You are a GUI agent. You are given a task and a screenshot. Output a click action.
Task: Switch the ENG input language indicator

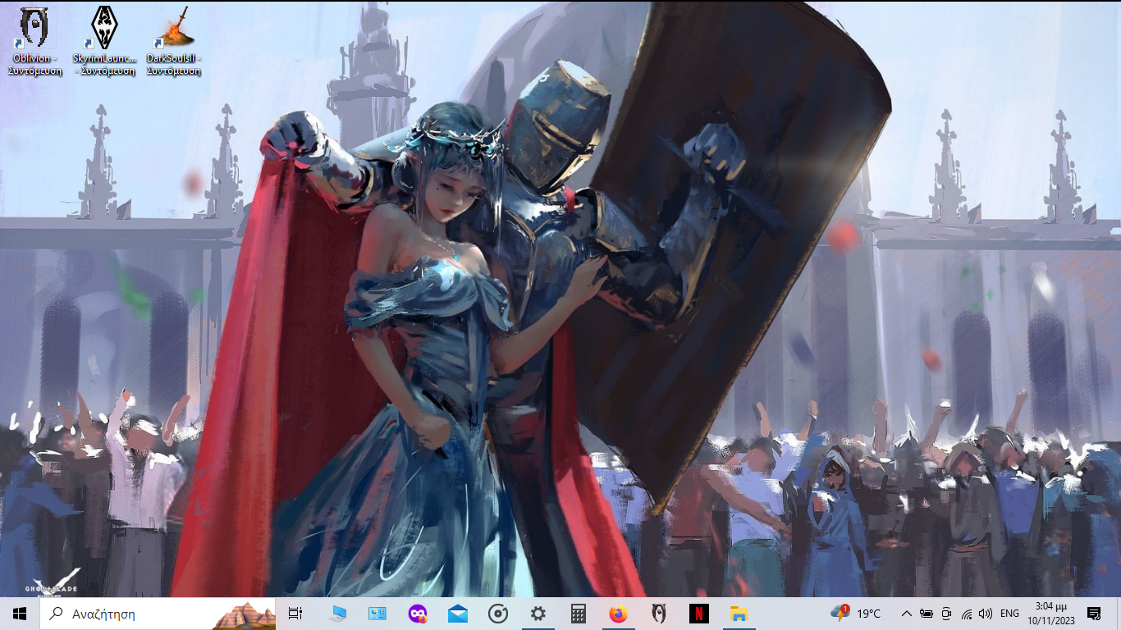(1010, 614)
